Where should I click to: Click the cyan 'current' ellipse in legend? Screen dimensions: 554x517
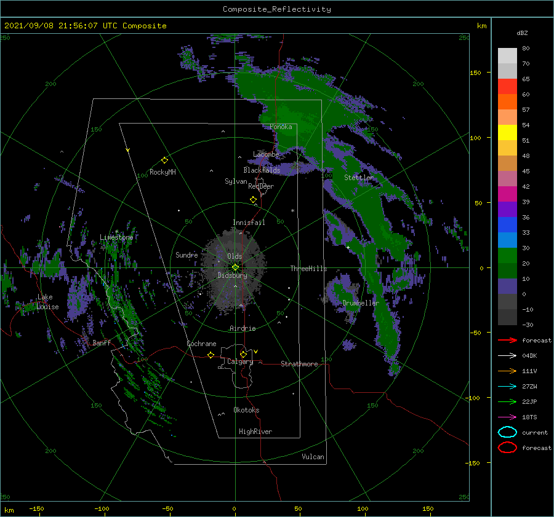click(507, 432)
